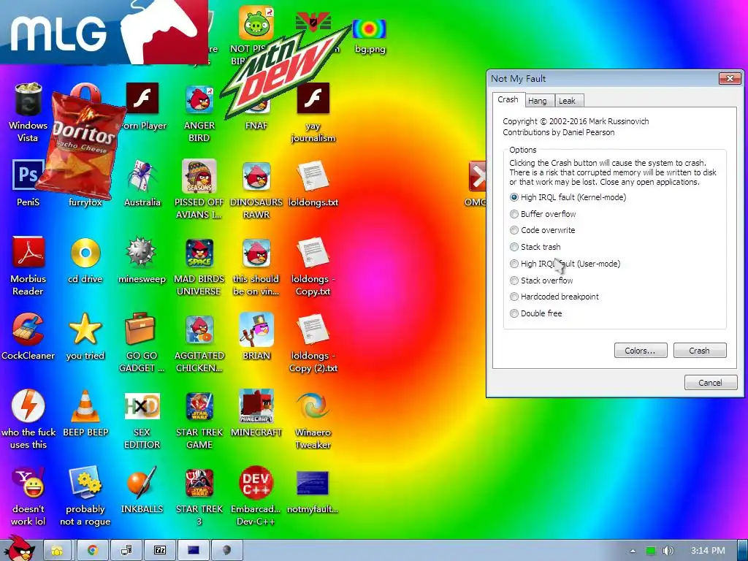Open the Windows Vista recycle bin icon

point(28,99)
